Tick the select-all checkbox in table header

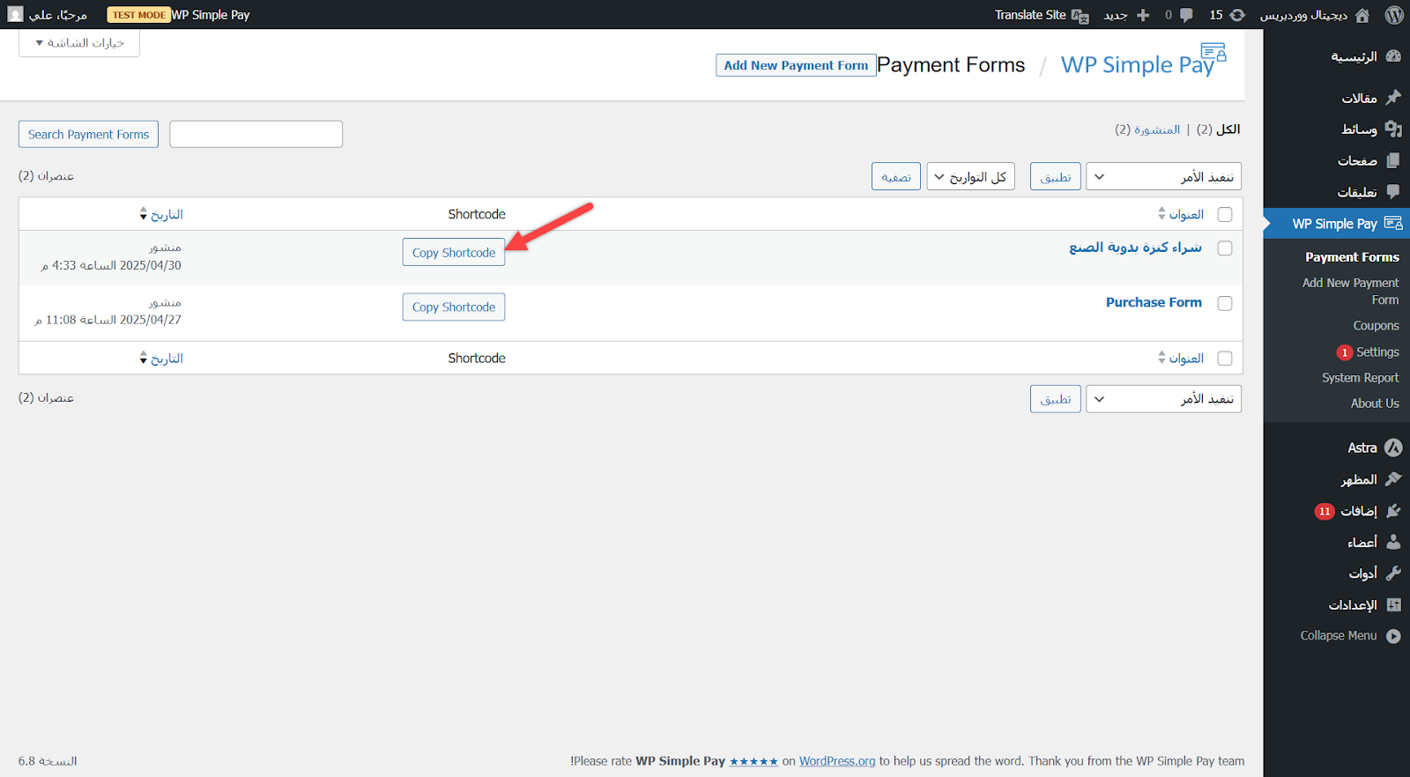pyautogui.click(x=1224, y=214)
